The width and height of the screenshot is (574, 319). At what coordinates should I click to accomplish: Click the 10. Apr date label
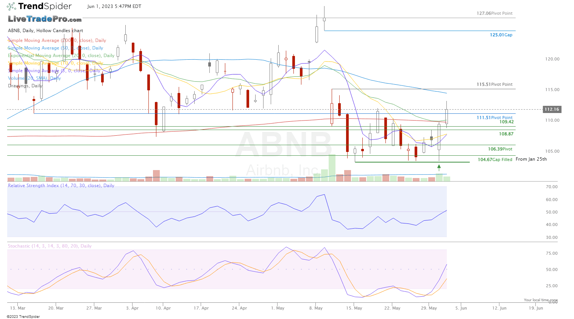163,308
